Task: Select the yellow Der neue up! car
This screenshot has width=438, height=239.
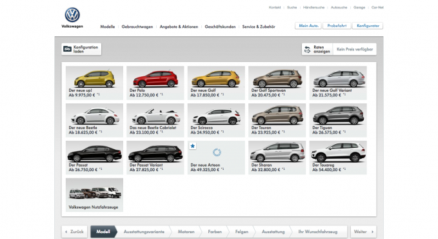Action: (x=94, y=78)
